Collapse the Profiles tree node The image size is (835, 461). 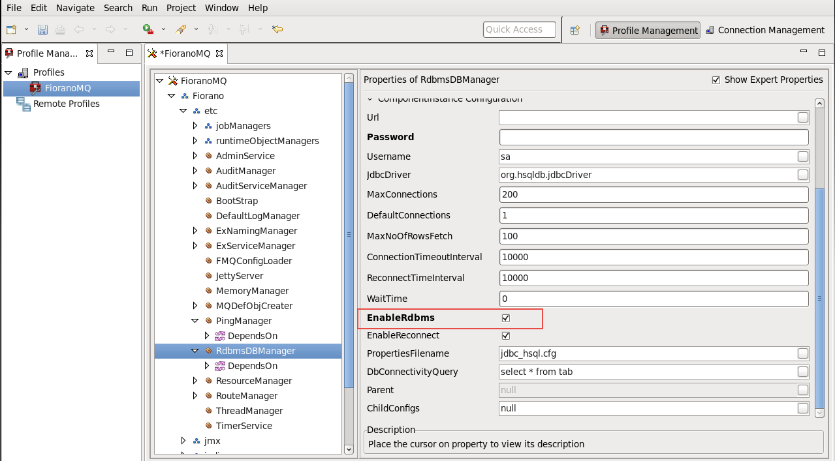pos(8,72)
